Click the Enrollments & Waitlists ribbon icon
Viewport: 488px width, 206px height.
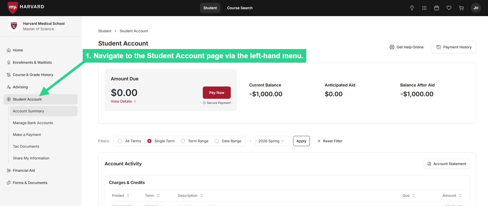pos(9,62)
